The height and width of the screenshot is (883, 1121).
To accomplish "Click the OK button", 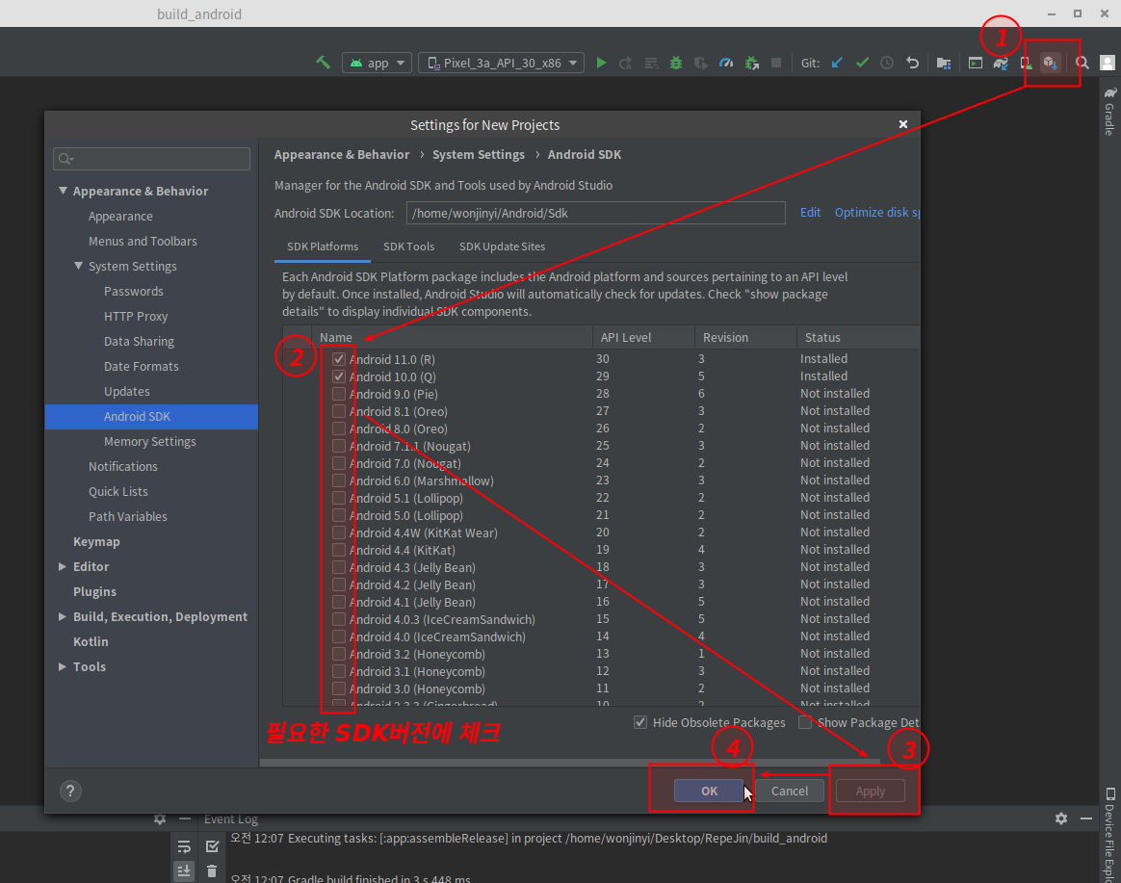I will tap(709, 791).
